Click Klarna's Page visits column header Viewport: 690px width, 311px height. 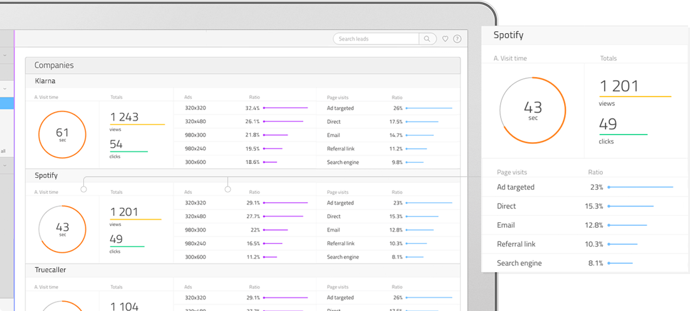click(338, 98)
